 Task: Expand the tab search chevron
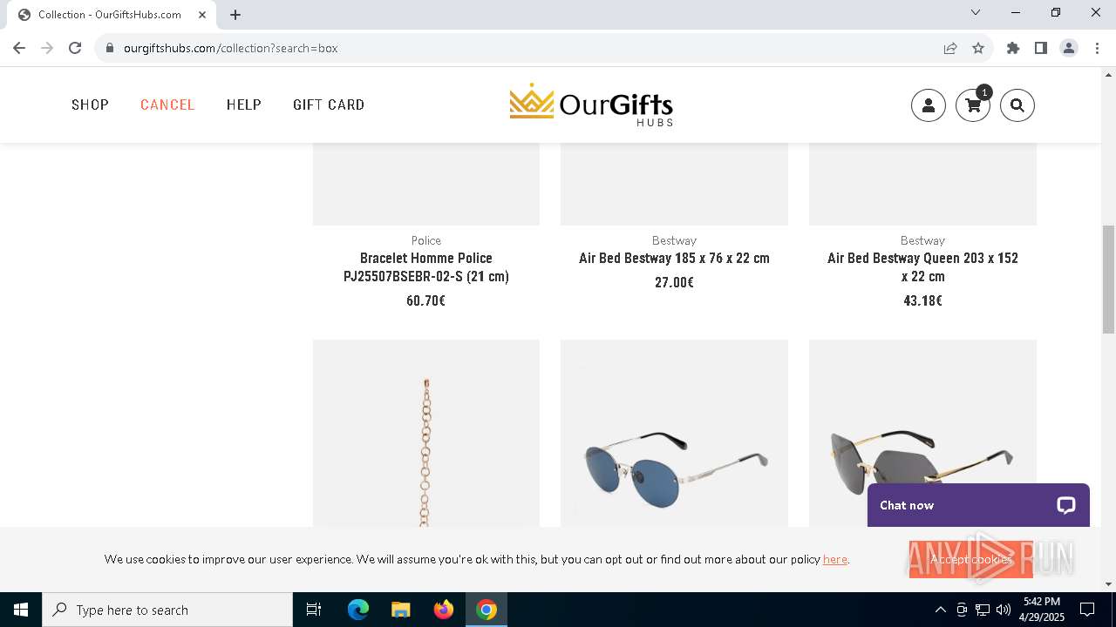[x=976, y=13]
